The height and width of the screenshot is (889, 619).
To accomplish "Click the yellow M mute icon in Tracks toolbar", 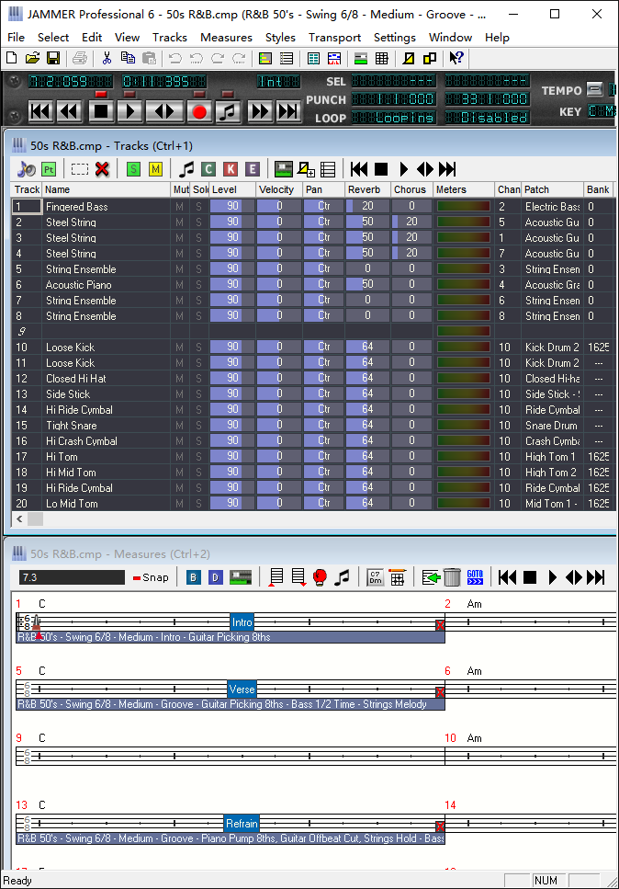I will (x=155, y=169).
